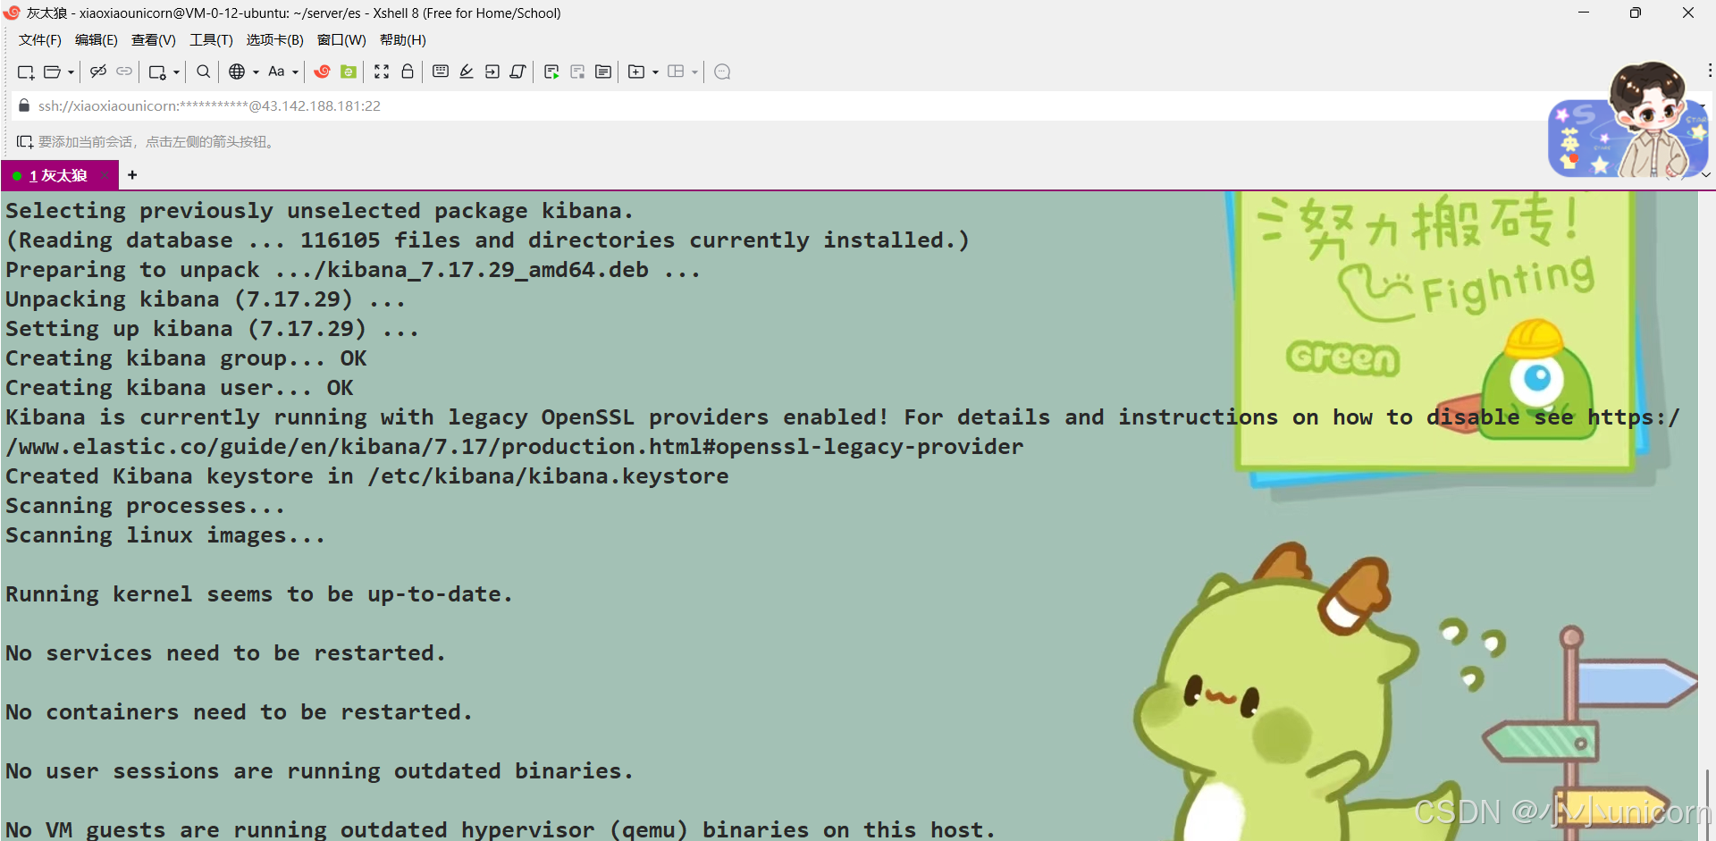Click the kibana.keystore path text in terminal
This screenshot has width=1716, height=841.
pyautogui.click(x=548, y=476)
